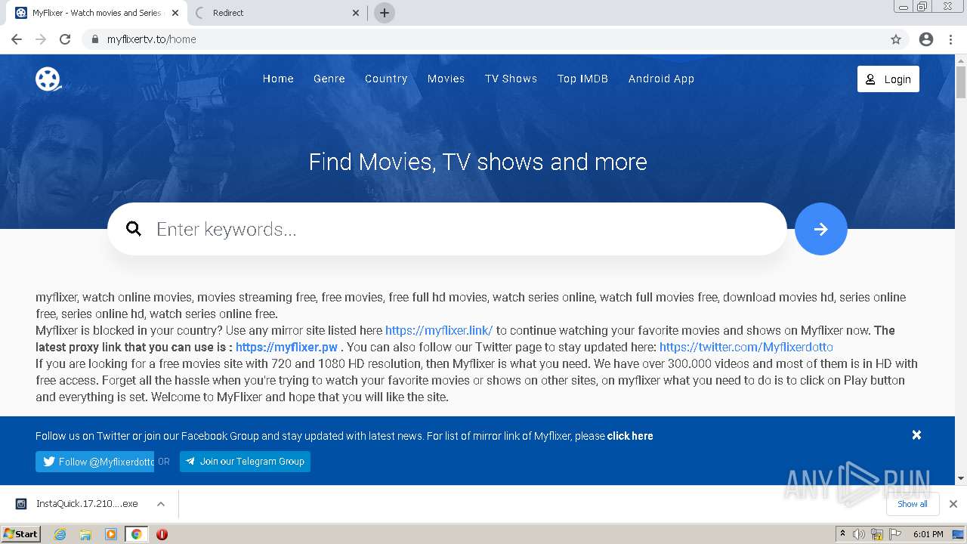Viewport: 967px width, 544px height.
Task: Click Follow @Myflixerdotto Twitter button
Action: [x=95, y=462]
